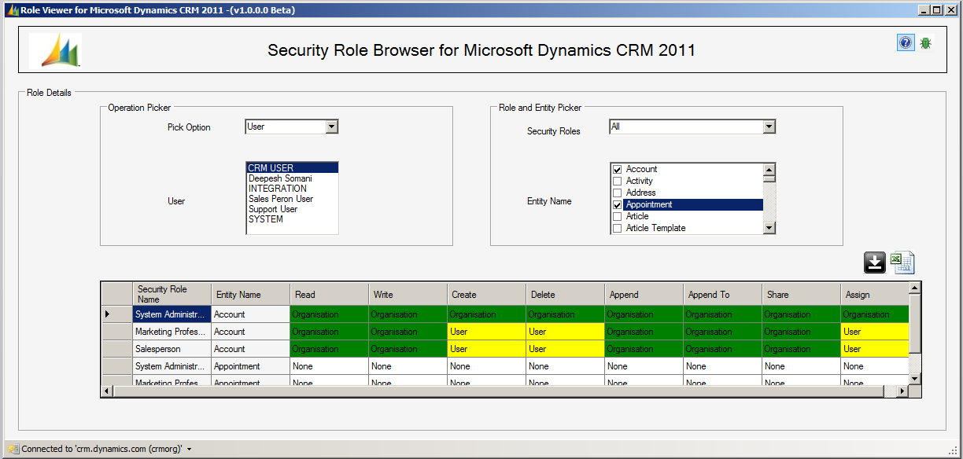
Task: Click the Create column header
Action: 486,294
